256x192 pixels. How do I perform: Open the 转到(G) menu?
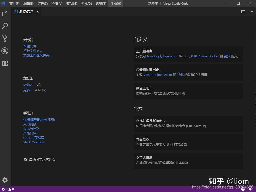pyautogui.click(x=72, y=4)
